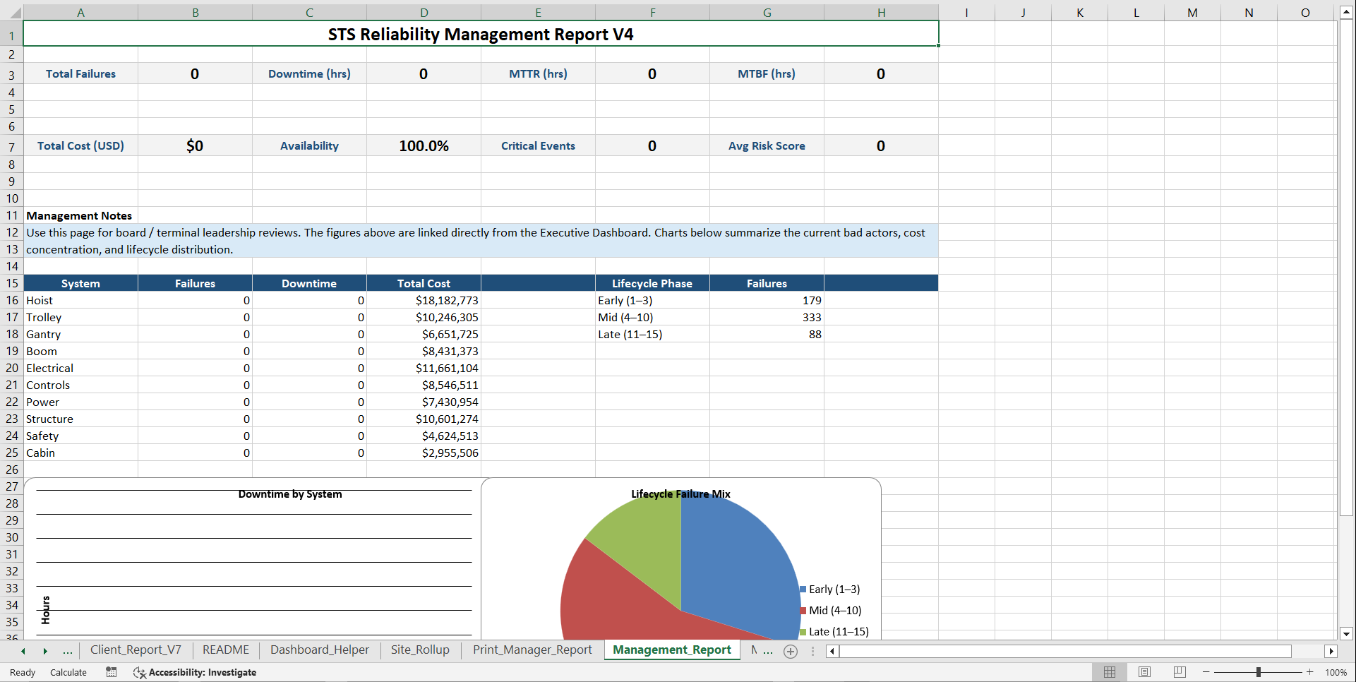Open the Dashboard_Helper sheet tab
Image resolution: width=1356 pixels, height=682 pixels.
319,650
